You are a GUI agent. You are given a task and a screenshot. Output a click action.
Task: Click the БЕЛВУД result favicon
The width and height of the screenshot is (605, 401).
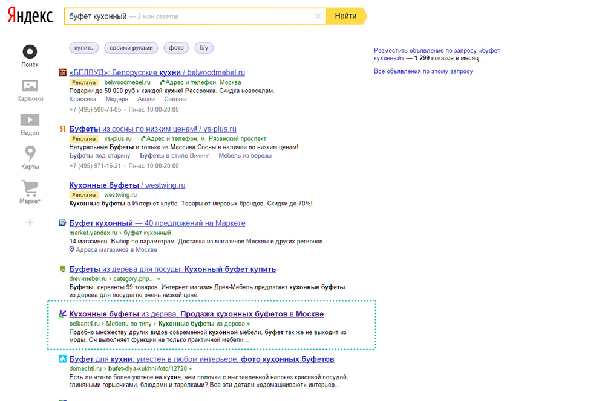pyautogui.click(x=62, y=72)
